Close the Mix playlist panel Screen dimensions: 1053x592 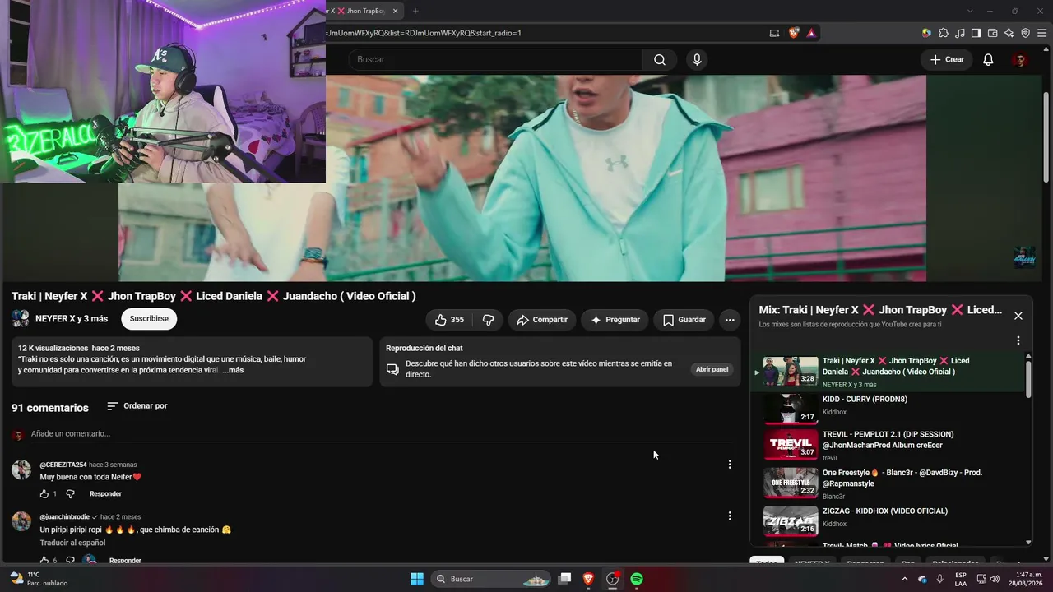point(1018,316)
